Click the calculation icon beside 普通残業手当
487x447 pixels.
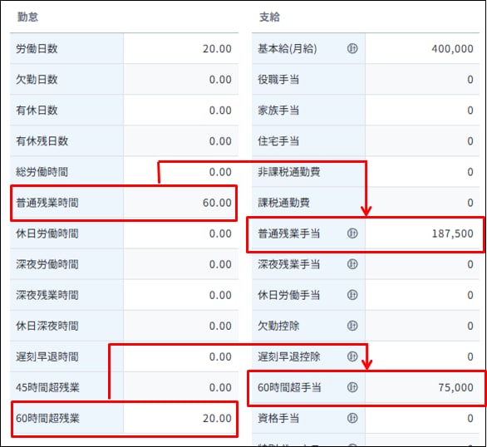(x=352, y=233)
